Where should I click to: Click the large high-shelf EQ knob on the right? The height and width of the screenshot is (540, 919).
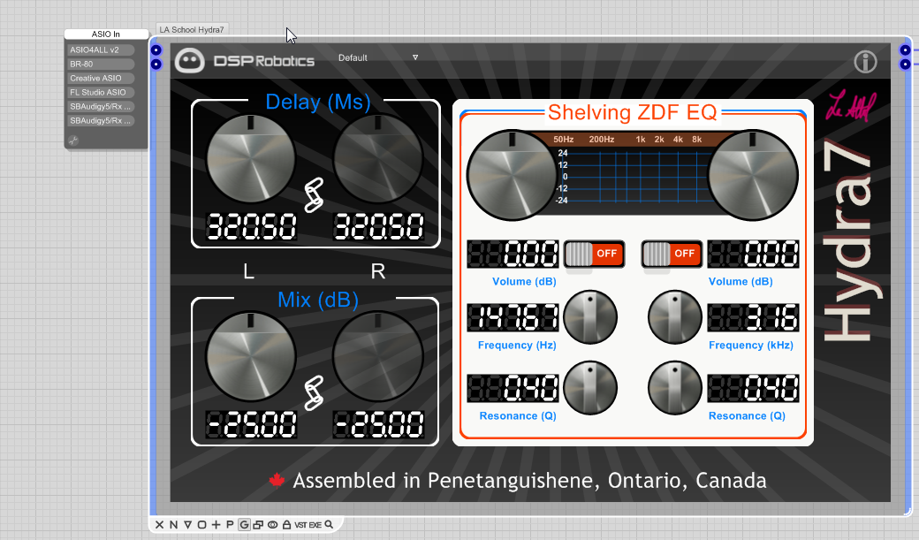tap(753, 175)
